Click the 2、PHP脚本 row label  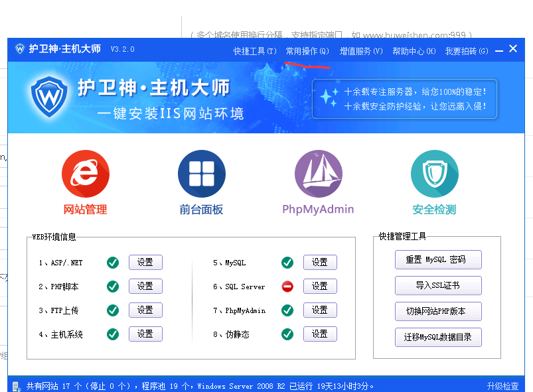click(x=58, y=287)
